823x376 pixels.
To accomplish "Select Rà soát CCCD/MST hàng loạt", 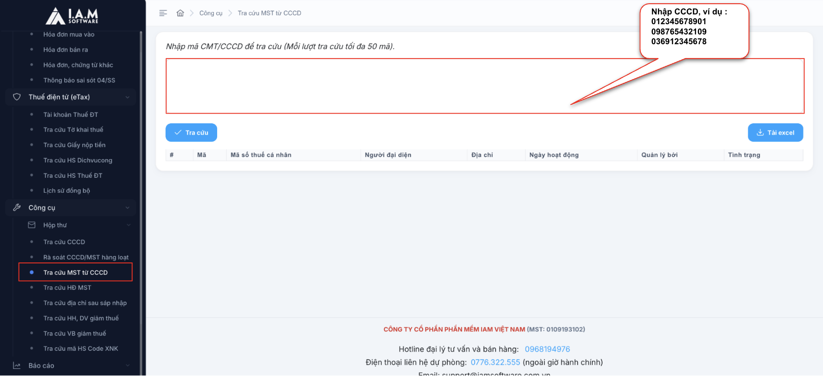I will tap(86, 257).
